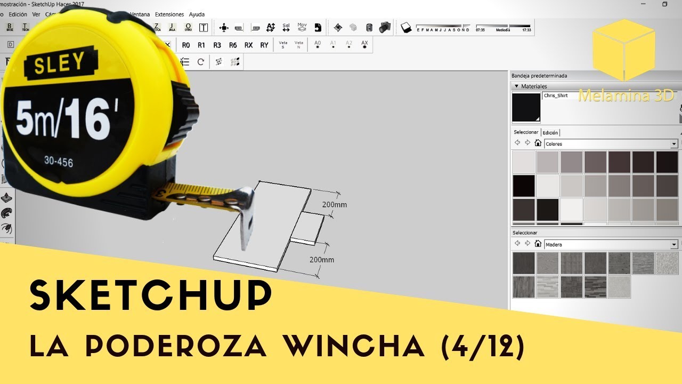The width and height of the screenshot is (682, 384).
Task: Click the diamond render style icon
Action: coord(338,27)
